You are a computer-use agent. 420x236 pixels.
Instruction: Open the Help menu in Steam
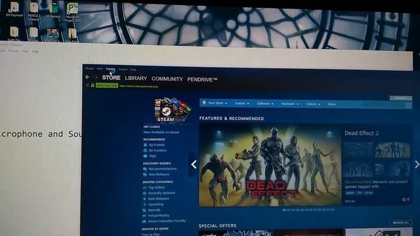click(133, 69)
